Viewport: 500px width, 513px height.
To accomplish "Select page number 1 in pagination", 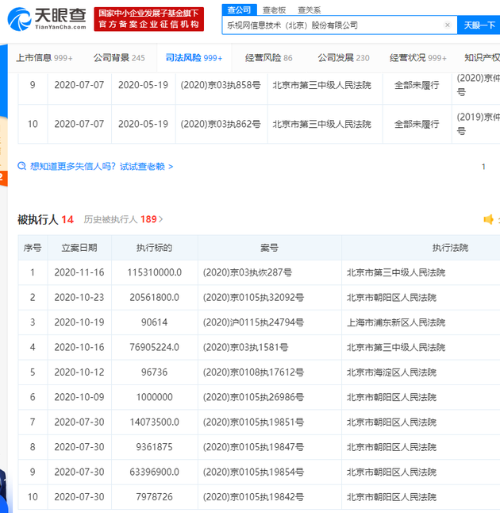I will click(483, 167).
